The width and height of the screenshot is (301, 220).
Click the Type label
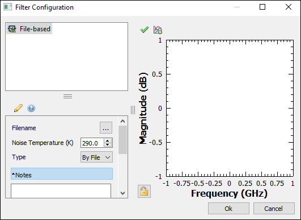[19, 157]
